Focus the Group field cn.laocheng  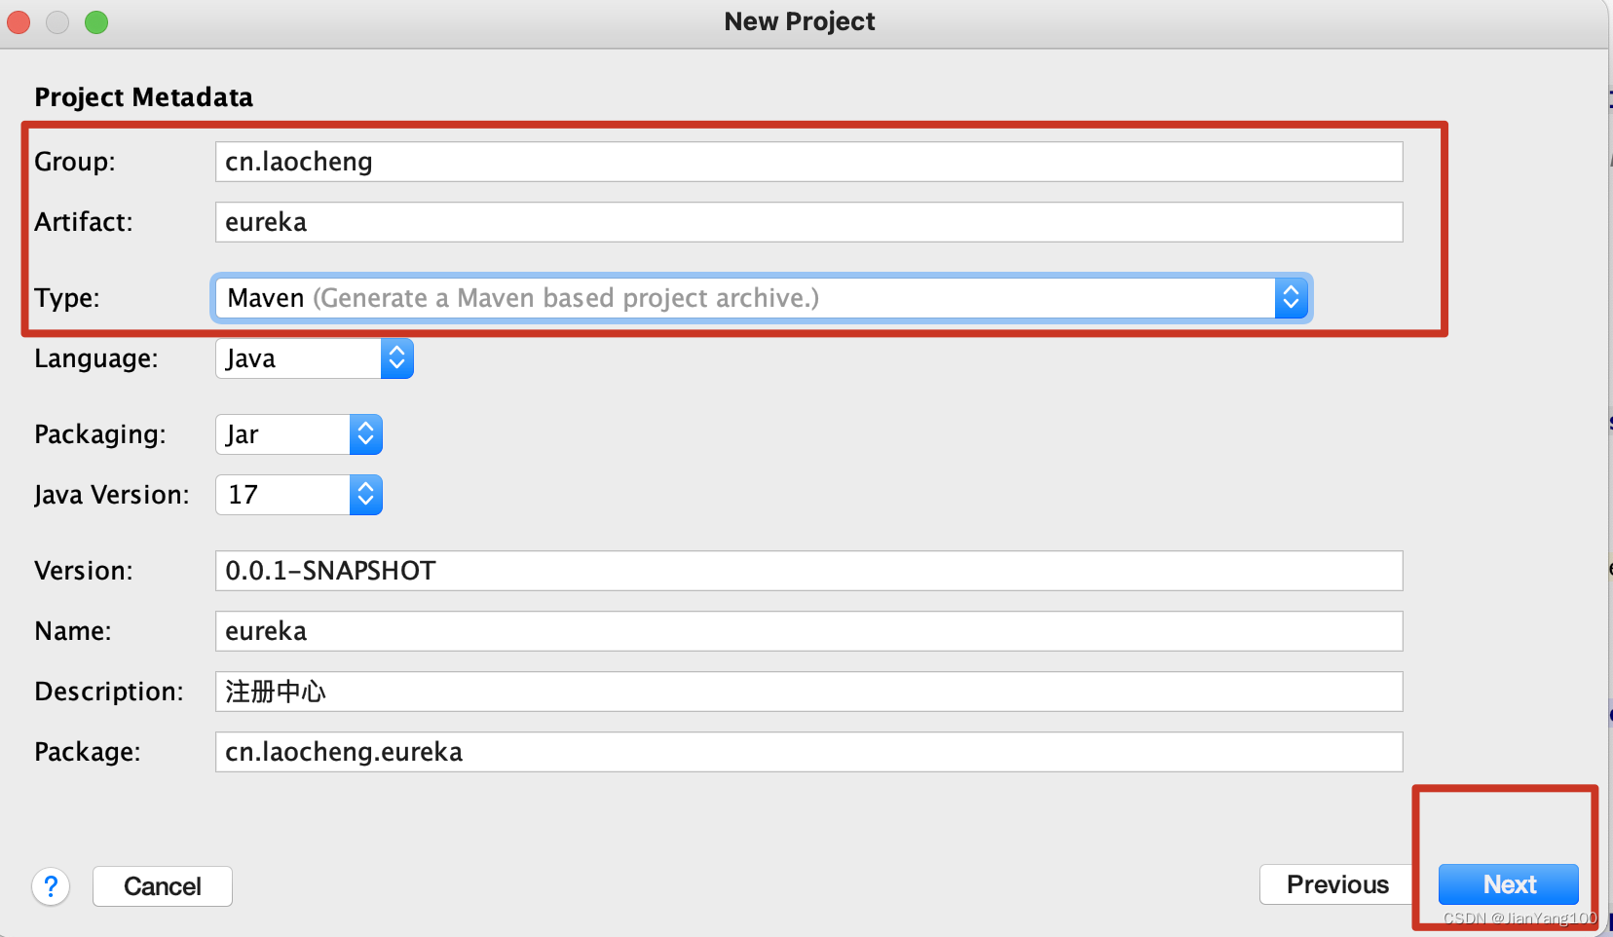(x=808, y=162)
